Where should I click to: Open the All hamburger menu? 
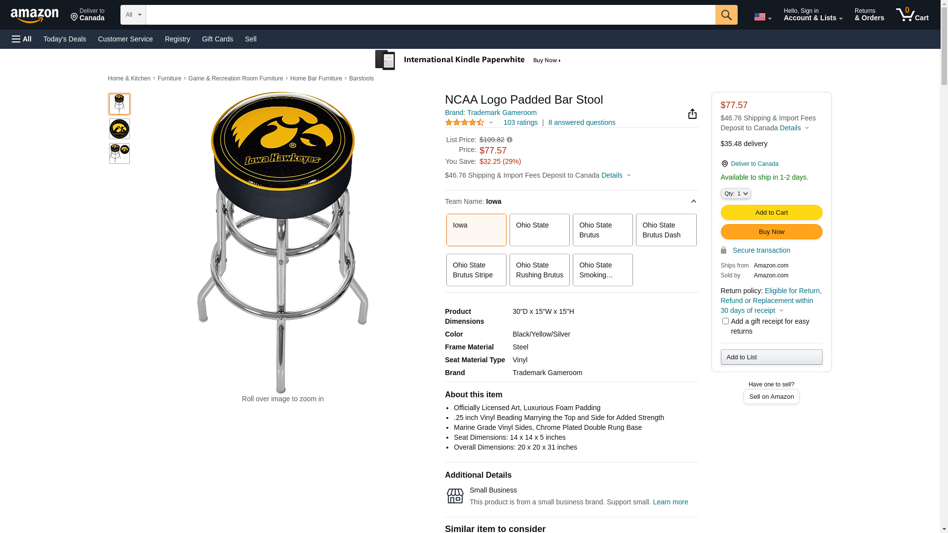pyautogui.click(x=22, y=39)
